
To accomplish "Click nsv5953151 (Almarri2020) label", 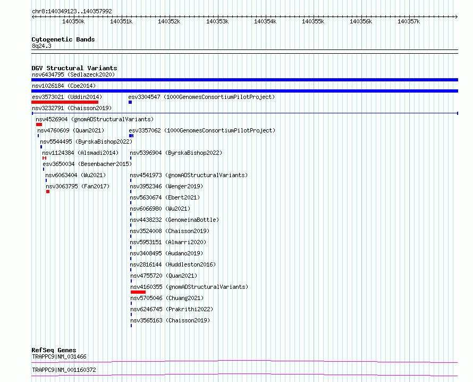I will (x=168, y=242).
